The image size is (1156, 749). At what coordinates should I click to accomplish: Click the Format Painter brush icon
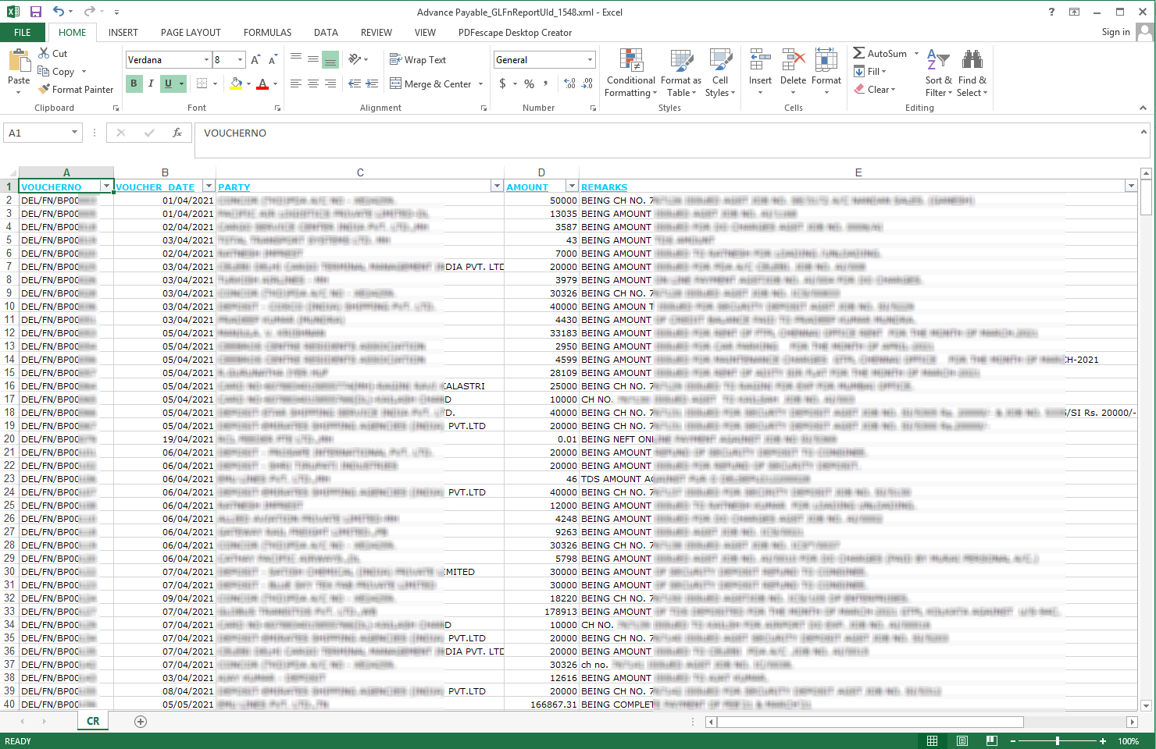click(x=45, y=90)
